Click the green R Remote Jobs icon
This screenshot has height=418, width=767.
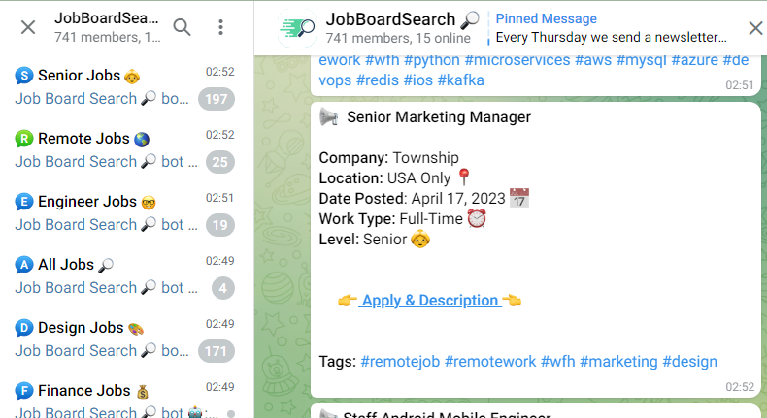coord(24,138)
